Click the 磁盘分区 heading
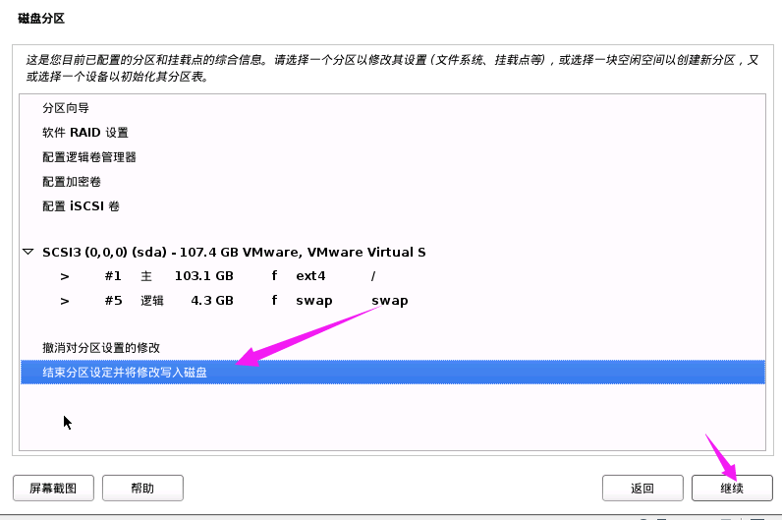This screenshot has width=782, height=520. pos(41,19)
